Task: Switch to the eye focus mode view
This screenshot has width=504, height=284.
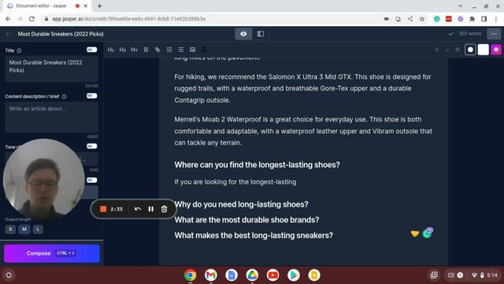Action: 243,34
